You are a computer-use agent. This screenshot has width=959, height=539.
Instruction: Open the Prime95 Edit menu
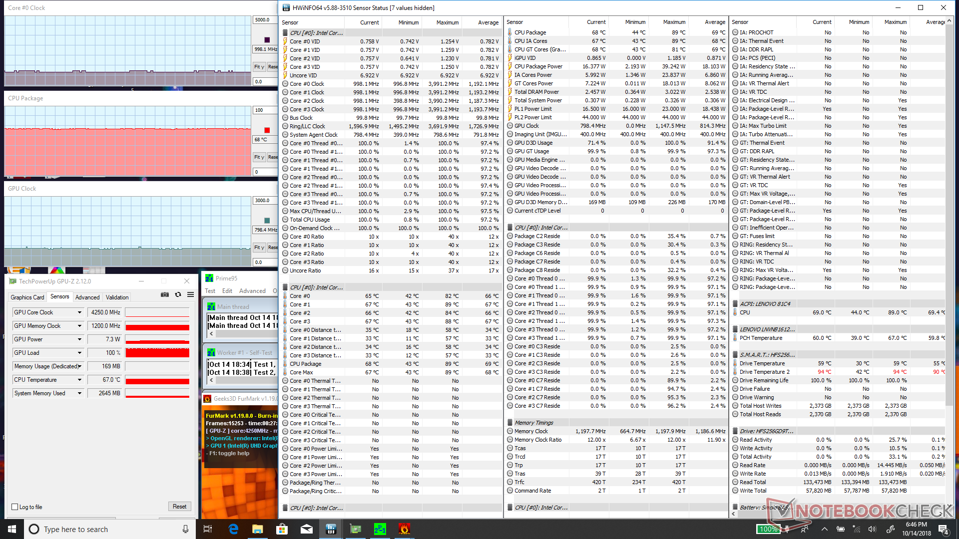(x=227, y=291)
